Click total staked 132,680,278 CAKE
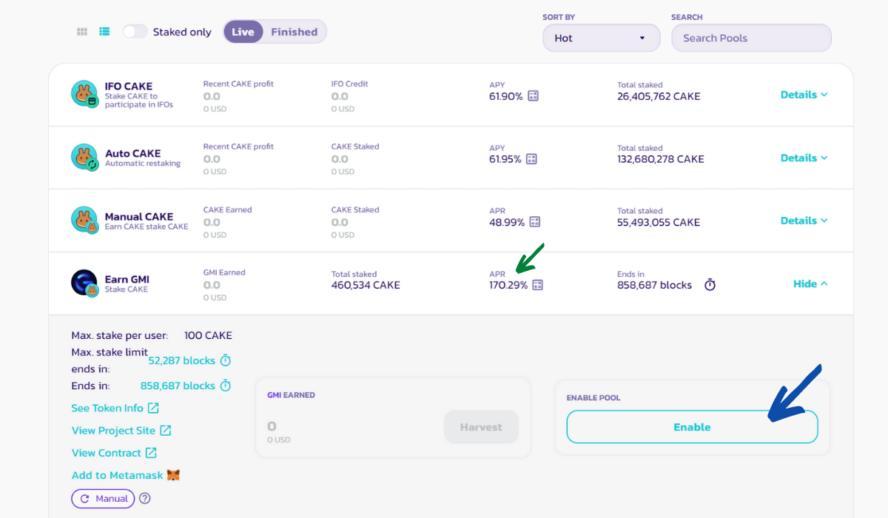This screenshot has width=888, height=518. pyautogui.click(x=661, y=159)
